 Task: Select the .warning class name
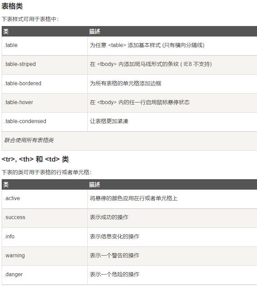(x=15, y=255)
